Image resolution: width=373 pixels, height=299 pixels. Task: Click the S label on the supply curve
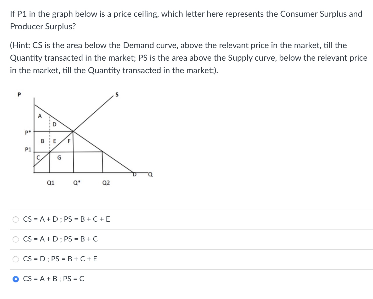tap(117, 95)
